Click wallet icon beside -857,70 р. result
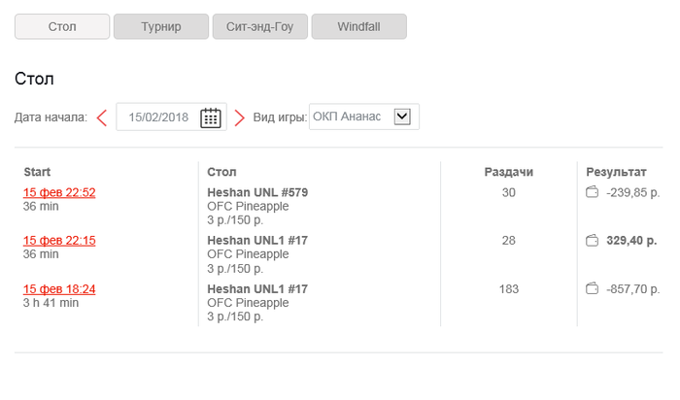 pos(592,288)
